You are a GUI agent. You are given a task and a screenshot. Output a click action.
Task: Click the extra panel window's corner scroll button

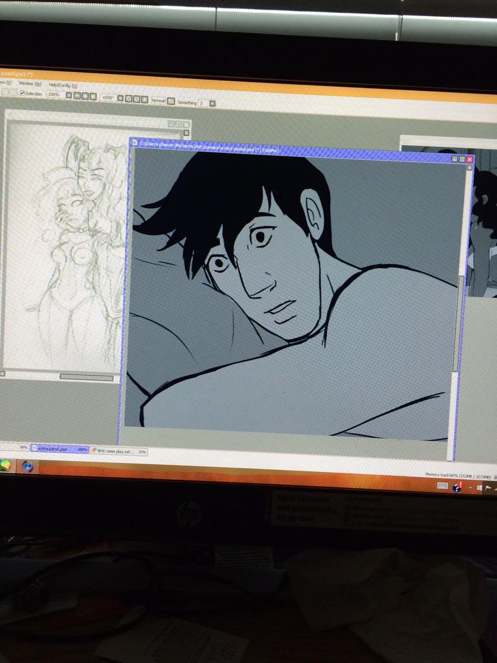[x=469, y=168]
